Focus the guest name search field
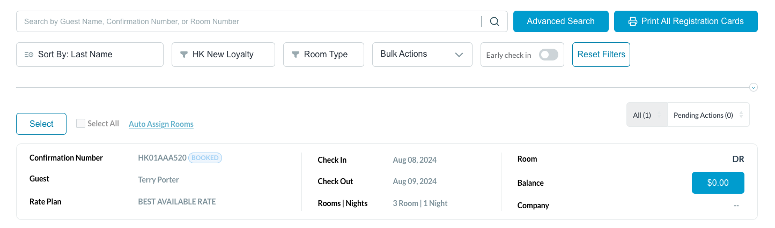Screen dimensions: 775x228 coord(249,21)
